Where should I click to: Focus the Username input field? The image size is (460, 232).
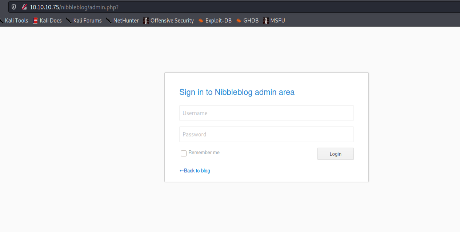coord(266,113)
